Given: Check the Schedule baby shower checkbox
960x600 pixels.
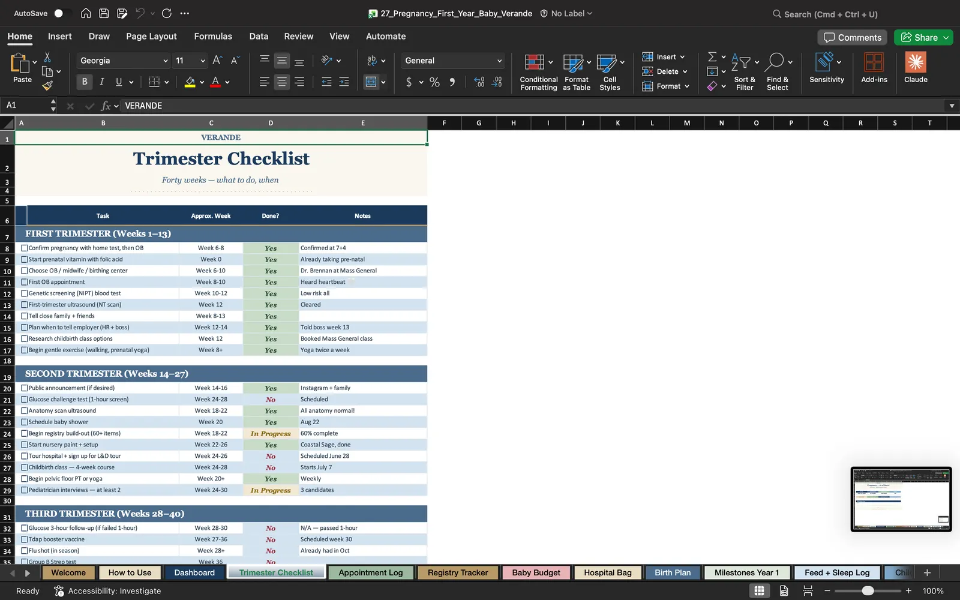Looking at the screenshot, I should pos(25,422).
